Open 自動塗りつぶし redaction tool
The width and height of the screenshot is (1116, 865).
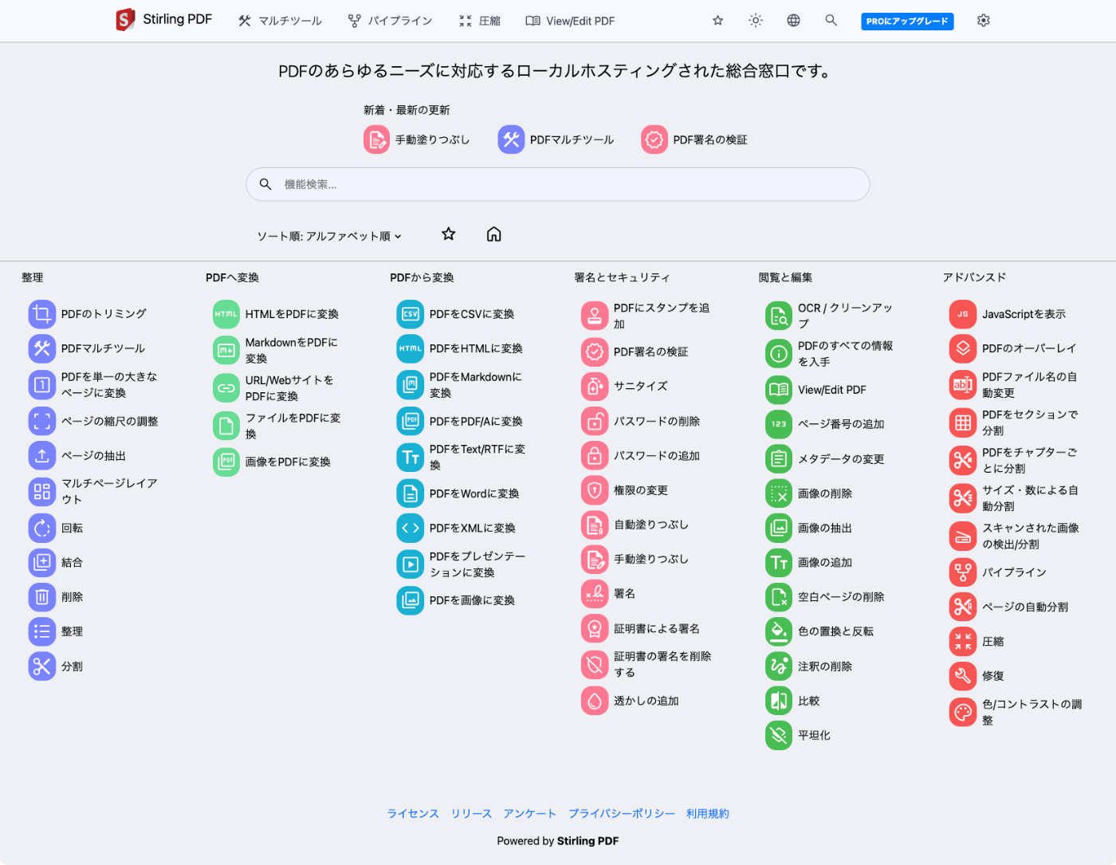click(x=635, y=525)
